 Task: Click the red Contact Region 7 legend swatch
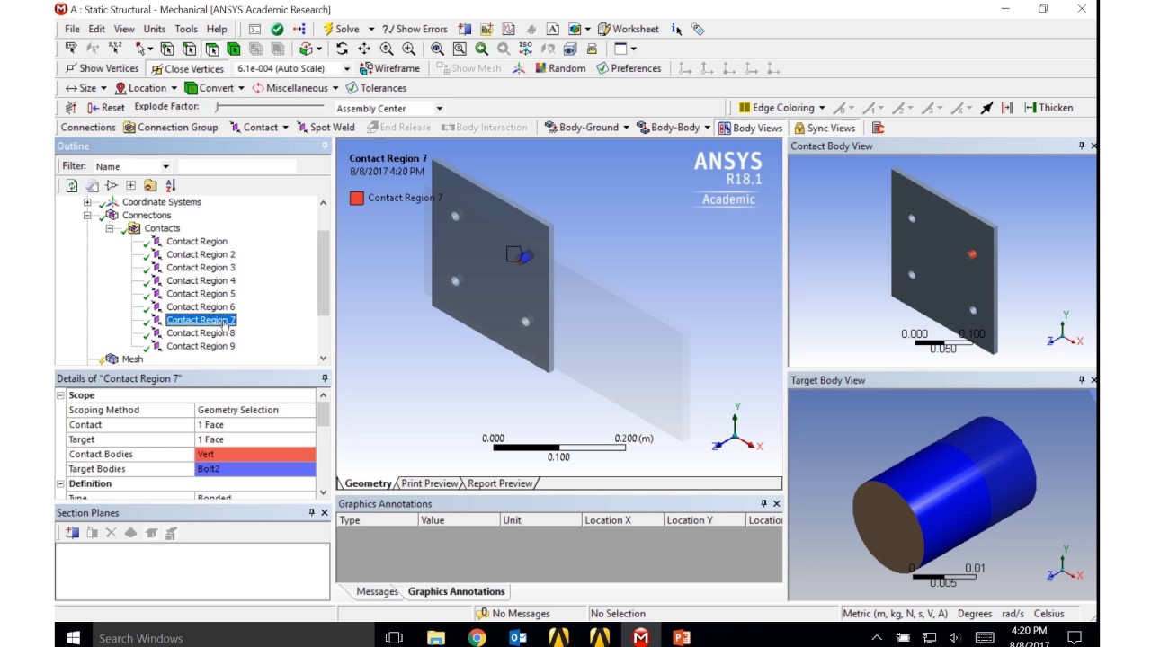point(357,198)
